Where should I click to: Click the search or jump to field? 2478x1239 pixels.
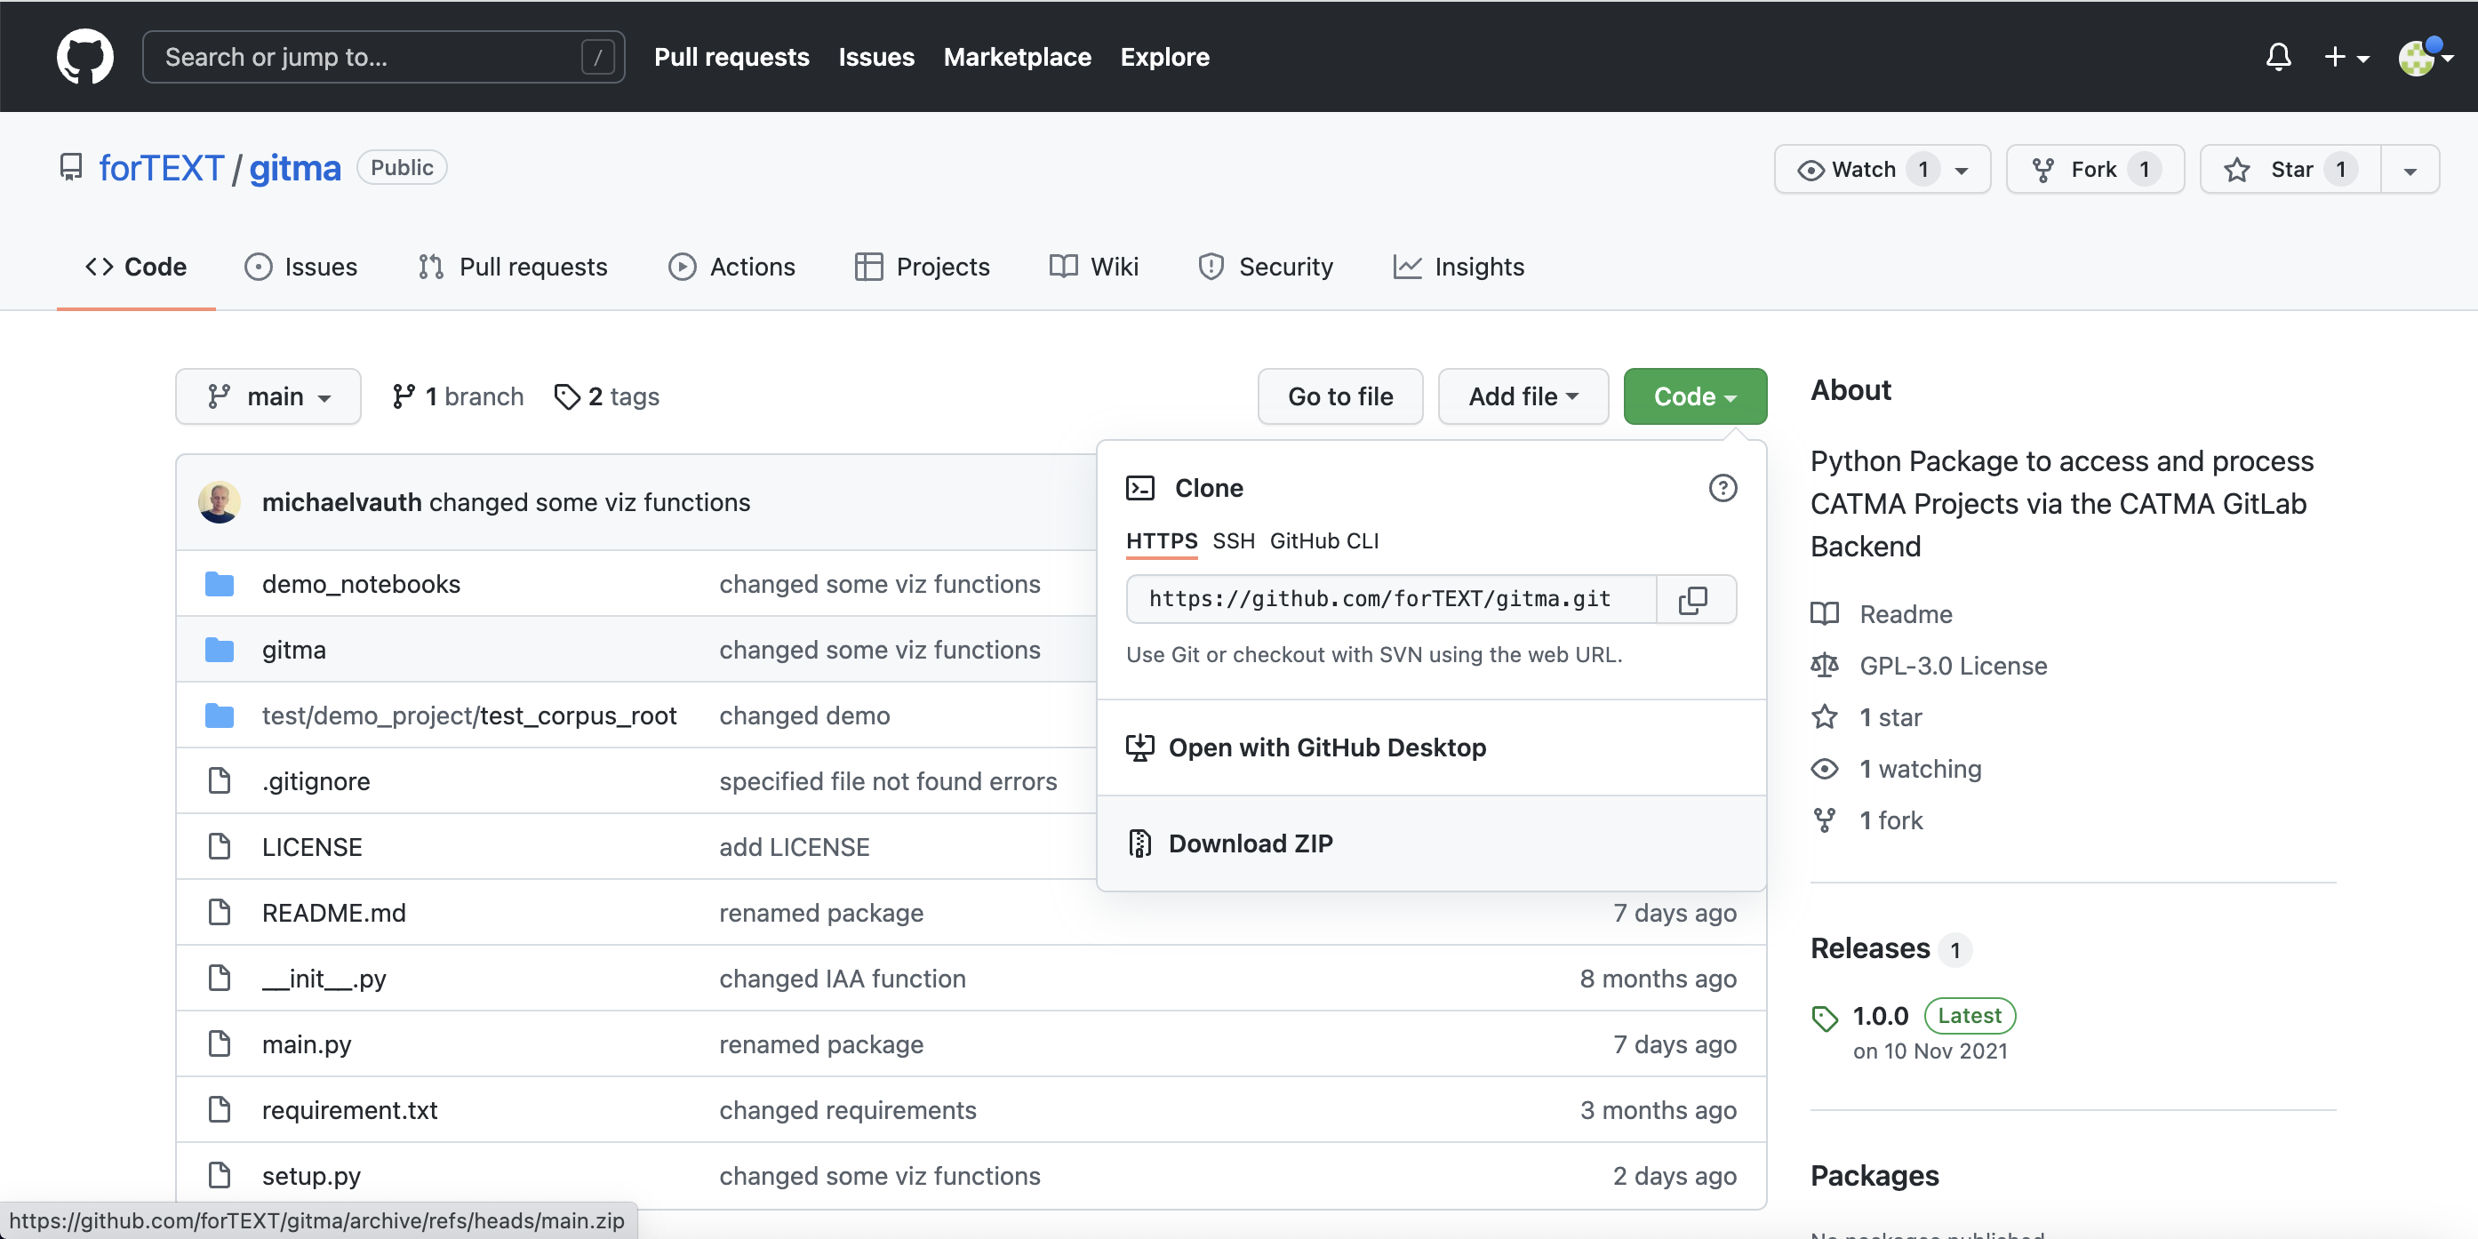point(383,57)
